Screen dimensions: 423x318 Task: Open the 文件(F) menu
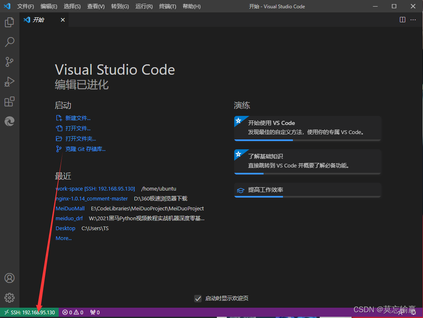[x=26, y=6]
